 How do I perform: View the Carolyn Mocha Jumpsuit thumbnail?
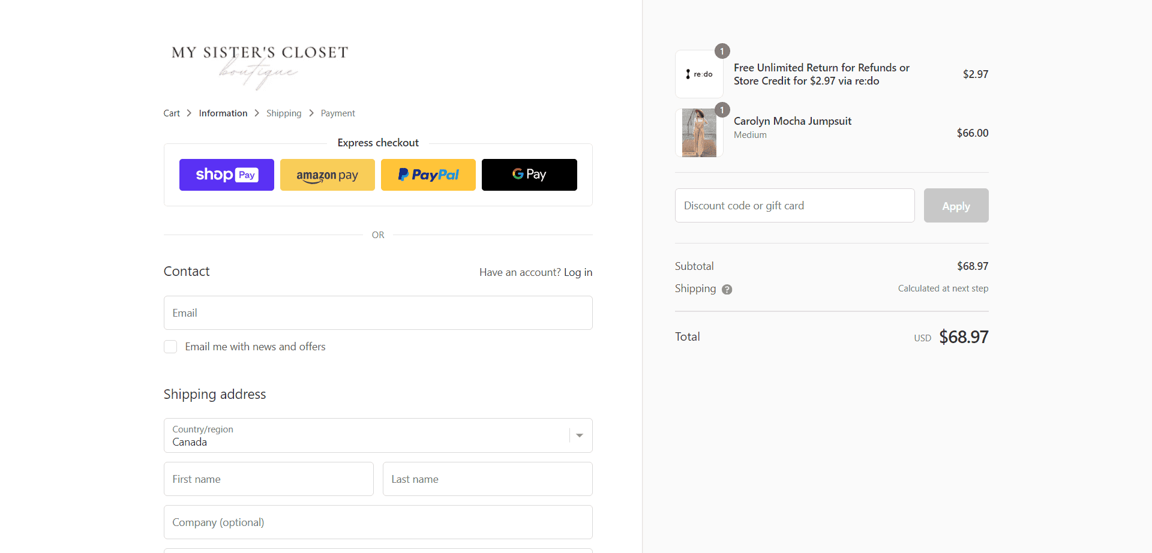click(x=699, y=133)
